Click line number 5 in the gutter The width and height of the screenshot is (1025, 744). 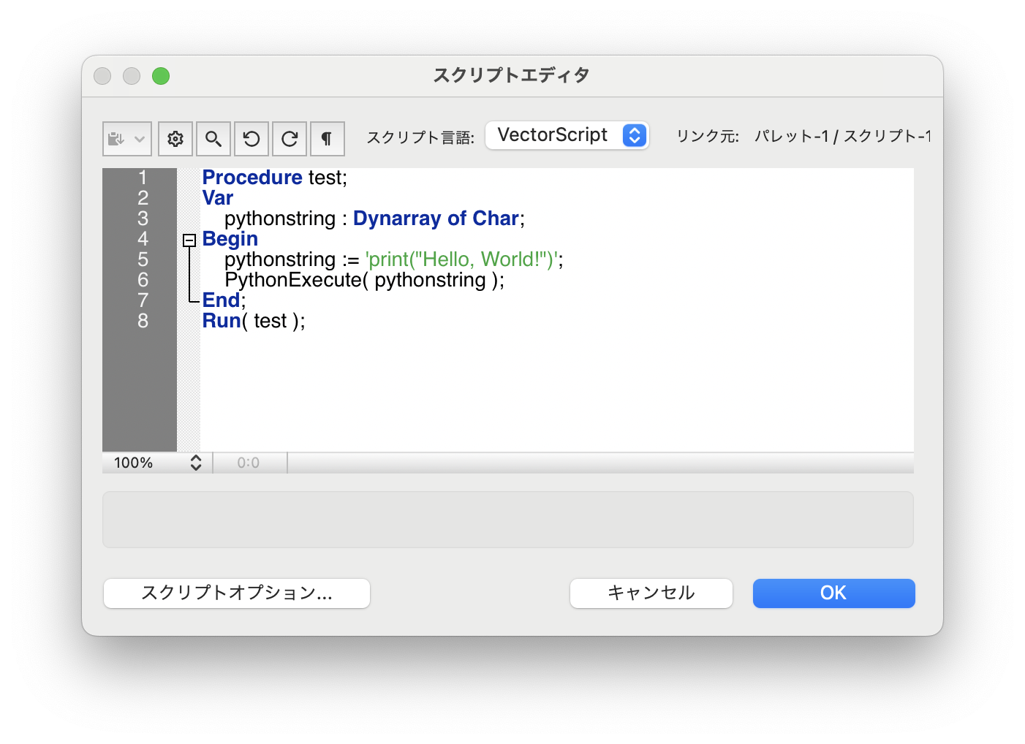click(143, 259)
